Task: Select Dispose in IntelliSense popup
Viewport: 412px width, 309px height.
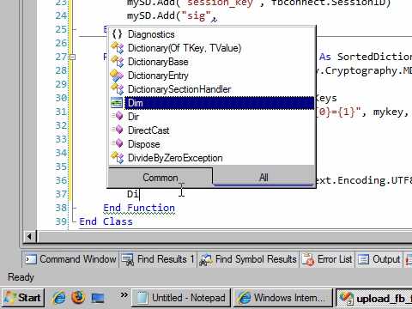Action: pos(211,144)
